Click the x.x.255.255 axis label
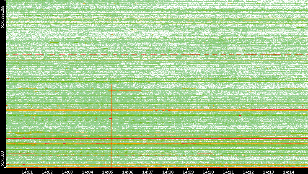The height and width of the screenshot is (174, 308). coord(3,17)
